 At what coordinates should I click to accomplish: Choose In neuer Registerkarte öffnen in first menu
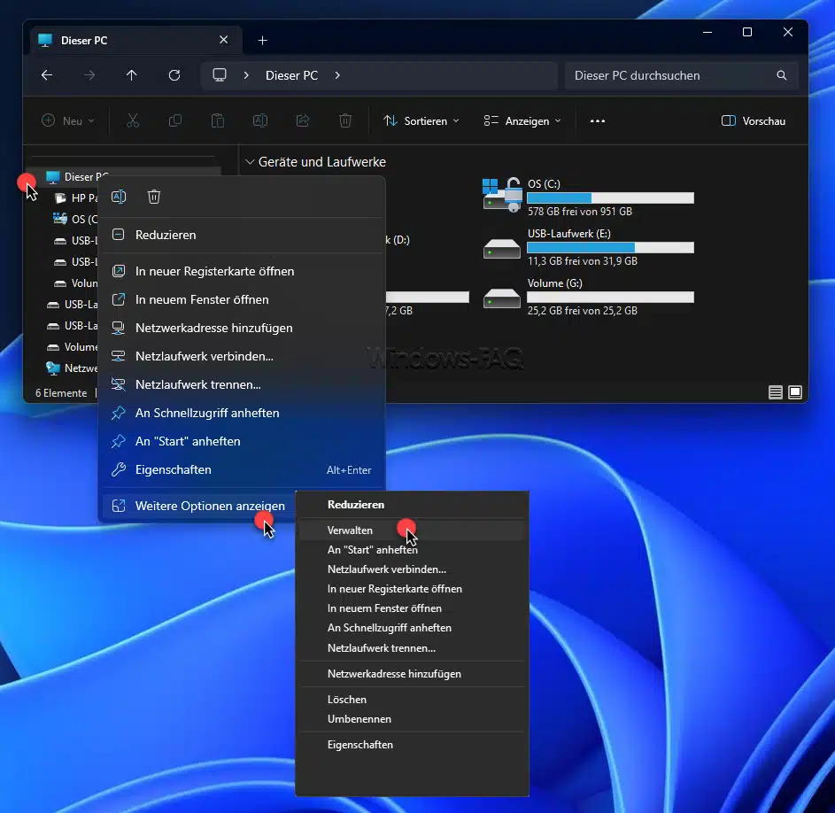click(x=243, y=271)
